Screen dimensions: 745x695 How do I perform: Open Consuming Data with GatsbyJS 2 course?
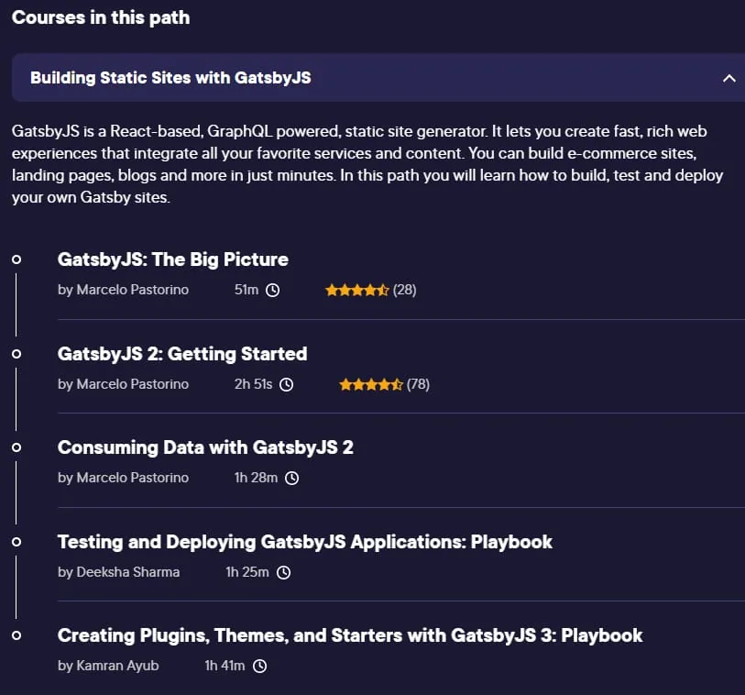coord(206,447)
